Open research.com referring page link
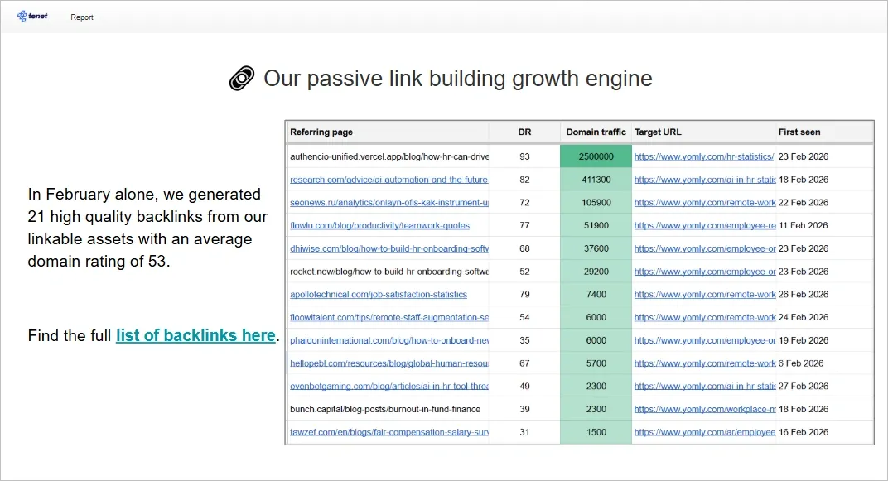Image resolution: width=888 pixels, height=481 pixels. coord(389,180)
